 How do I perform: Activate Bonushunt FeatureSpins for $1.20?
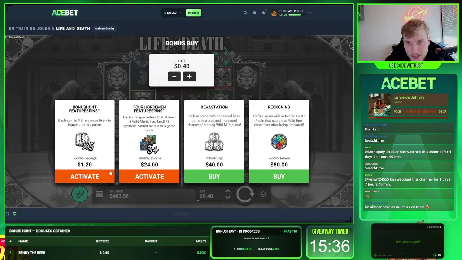click(84, 177)
